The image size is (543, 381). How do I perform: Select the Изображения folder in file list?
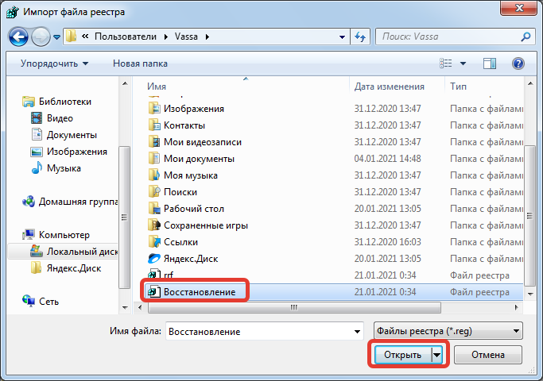[x=193, y=109]
